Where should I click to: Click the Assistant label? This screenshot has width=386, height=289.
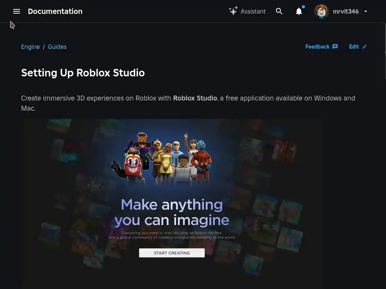(253, 11)
